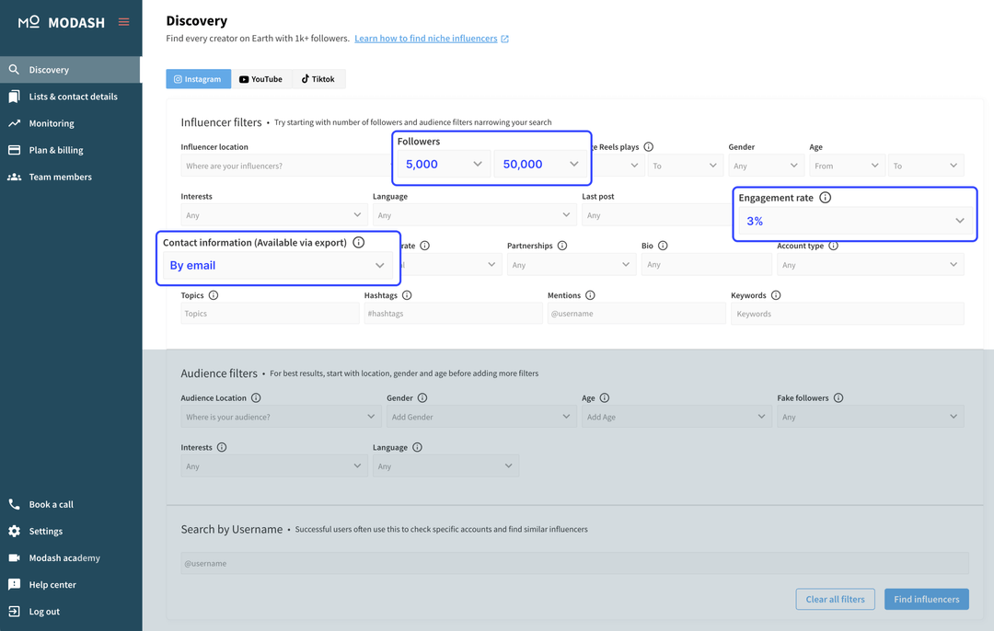Open the Engagement rate 3% dropdown
994x631 pixels.
point(855,221)
